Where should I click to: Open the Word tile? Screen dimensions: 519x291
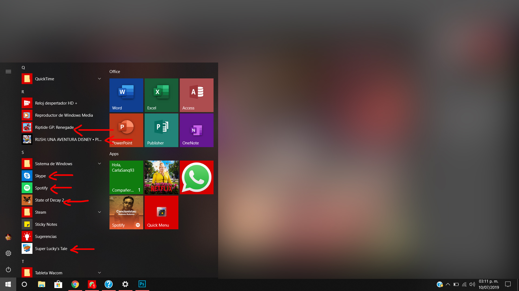[x=126, y=95]
